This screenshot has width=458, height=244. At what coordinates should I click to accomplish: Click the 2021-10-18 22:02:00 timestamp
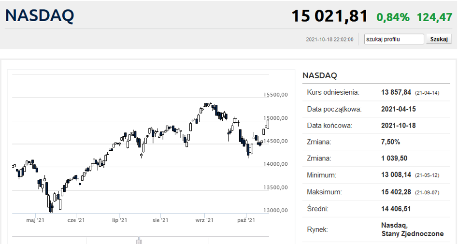(329, 40)
